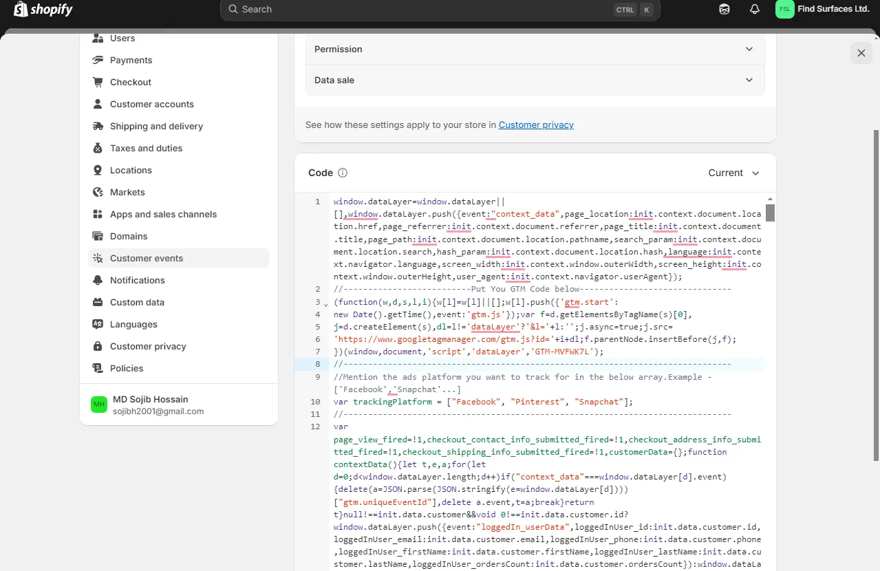The width and height of the screenshot is (880, 571).
Task: Click the top Search field
Action: (x=440, y=10)
